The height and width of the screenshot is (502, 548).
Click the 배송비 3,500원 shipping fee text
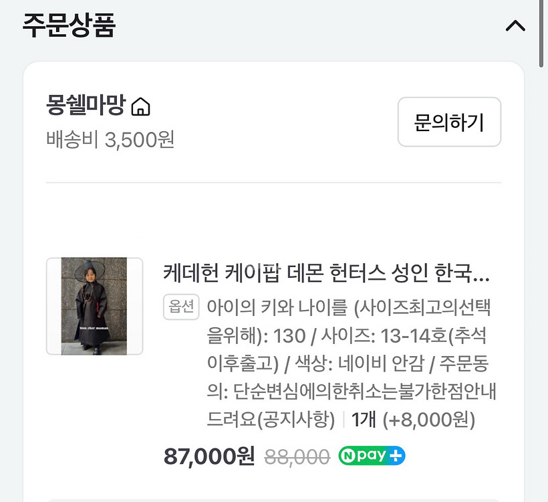tap(110, 140)
